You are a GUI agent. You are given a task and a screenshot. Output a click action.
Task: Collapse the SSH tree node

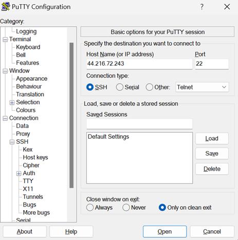tap(12, 142)
